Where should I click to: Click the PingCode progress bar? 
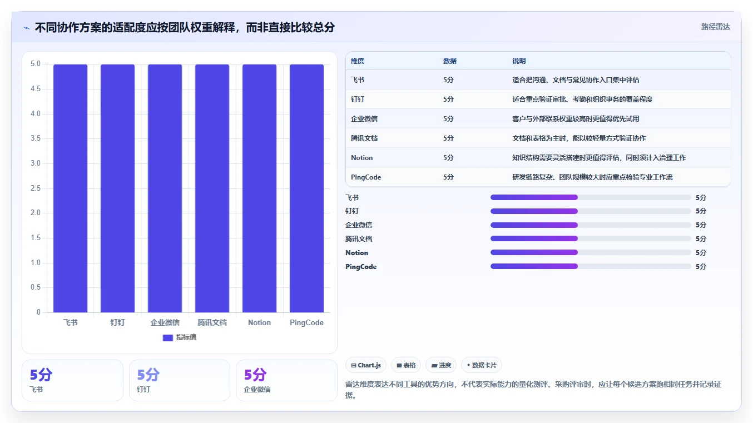(591, 266)
